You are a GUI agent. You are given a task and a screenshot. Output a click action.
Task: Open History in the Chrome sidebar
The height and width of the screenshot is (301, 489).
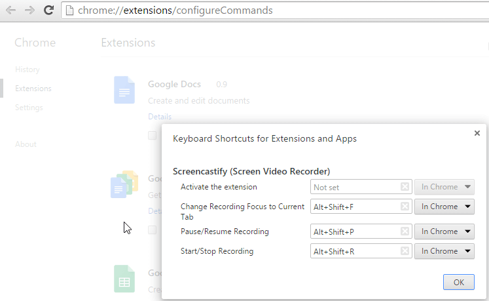tap(27, 70)
